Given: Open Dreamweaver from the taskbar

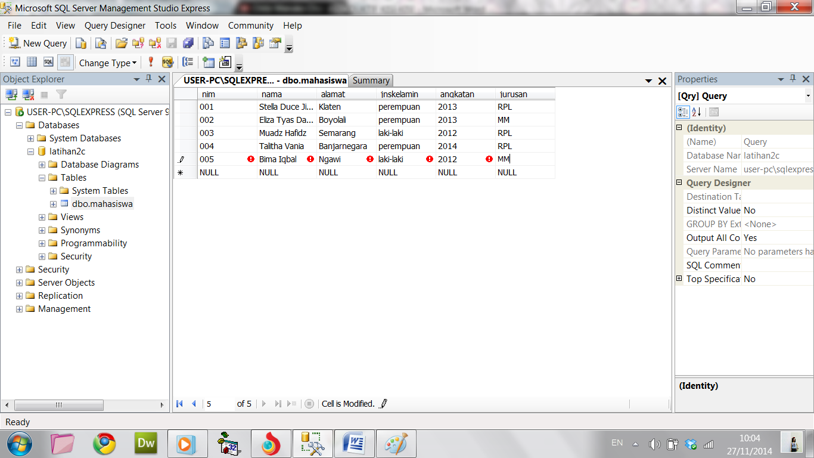Looking at the screenshot, I should point(146,444).
